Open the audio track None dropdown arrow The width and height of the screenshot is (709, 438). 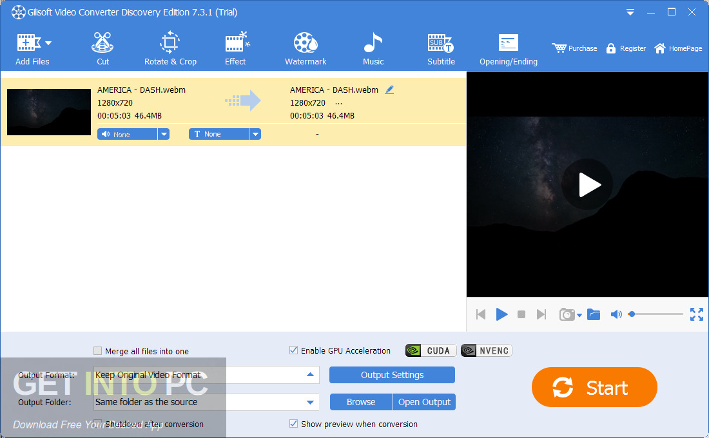click(x=164, y=134)
